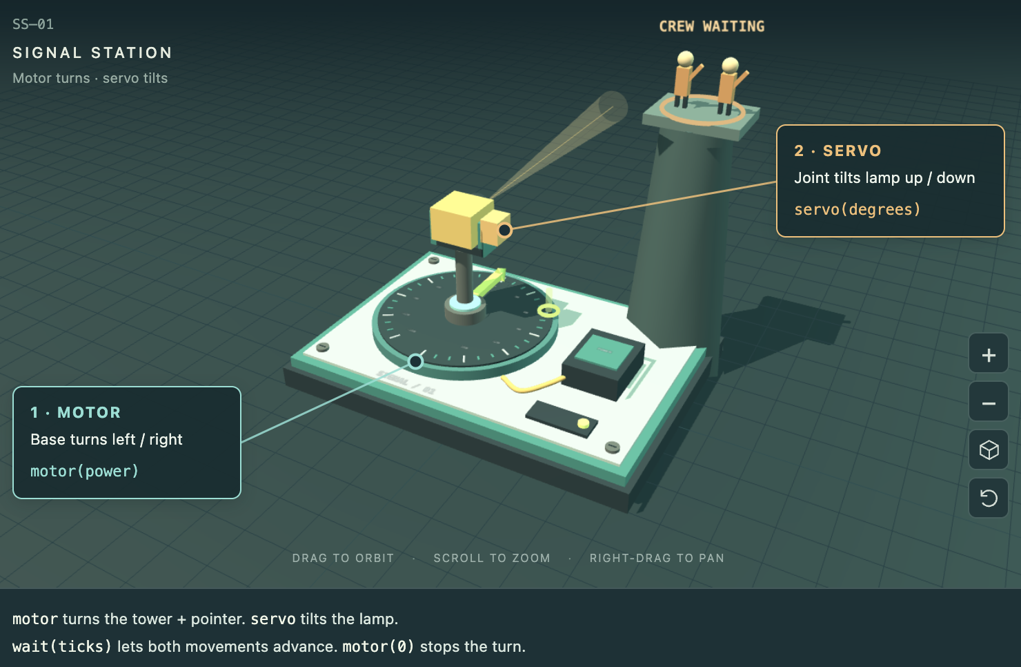Image resolution: width=1021 pixels, height=667 pixels.
Task: Click the motor(0) code in the instructions
Action: 378,646
